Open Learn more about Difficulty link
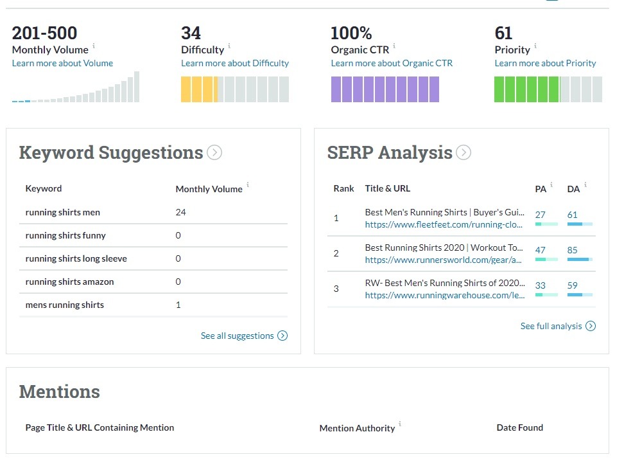The width and height of the screenshot is (624, 468). click(235, 63)
